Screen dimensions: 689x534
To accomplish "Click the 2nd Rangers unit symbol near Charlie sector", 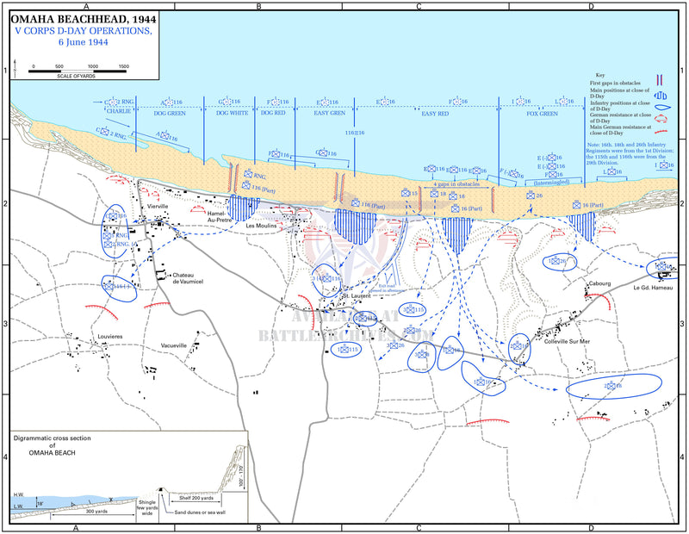I will point(105,131).
